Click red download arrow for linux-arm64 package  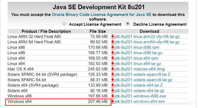(113, 42)
